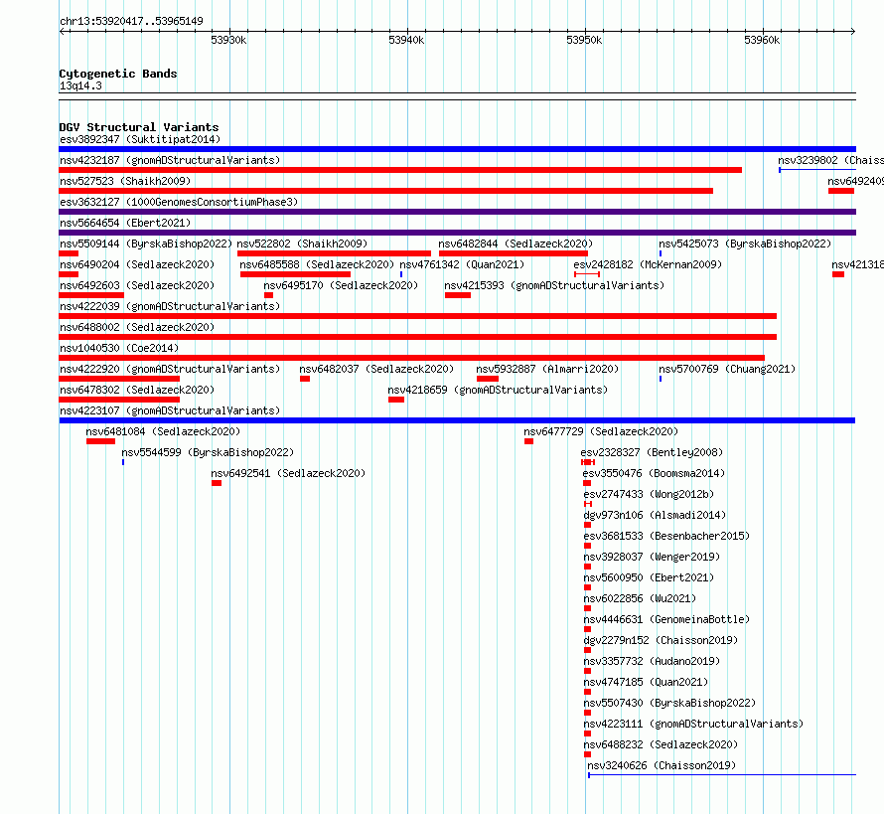Select nsv4215393 (gnomADStructuralVariants) label

(x=554, y=285)
